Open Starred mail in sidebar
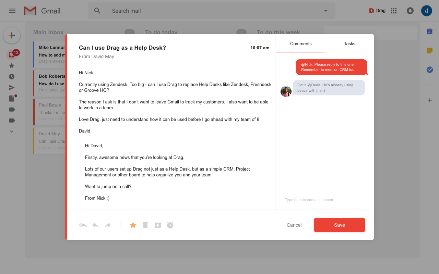 click(12, 65)
